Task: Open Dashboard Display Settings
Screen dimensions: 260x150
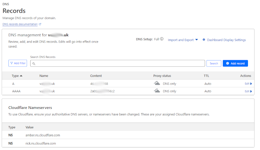Action: coord(226,40)
